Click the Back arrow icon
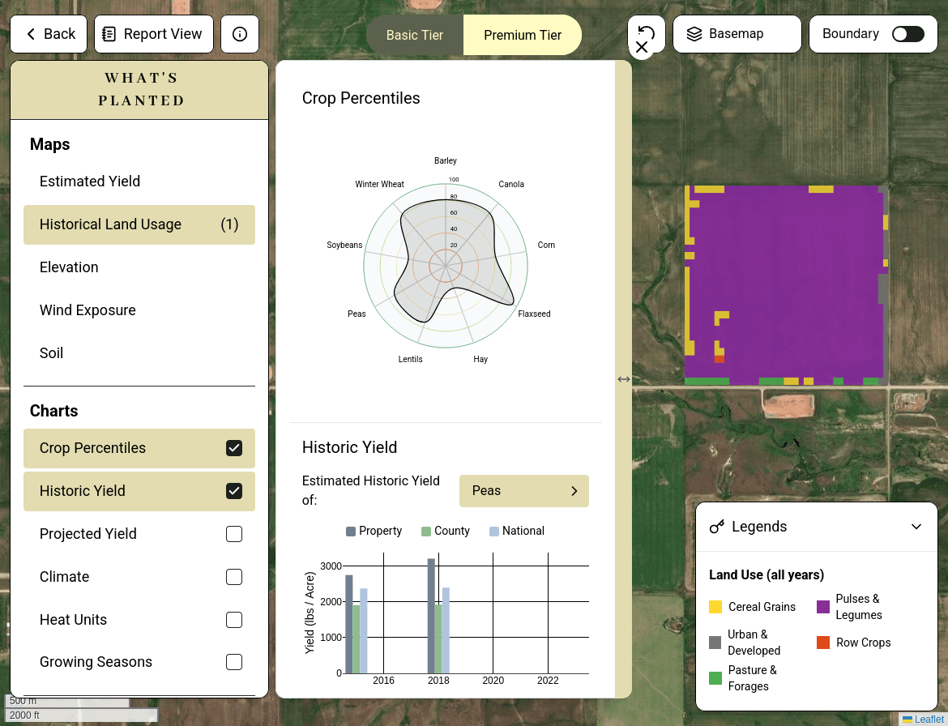 [32, 34]
